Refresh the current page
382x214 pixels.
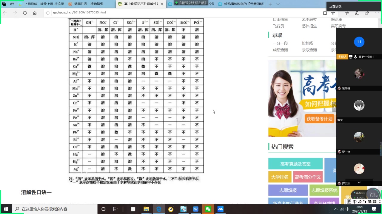25,13
